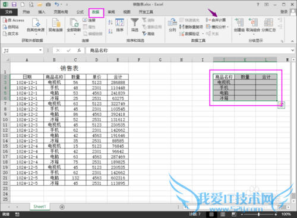The image size is (297, 218).
Task: Switch to the Home (开始) tab
Action: click(x=26, y=12)
